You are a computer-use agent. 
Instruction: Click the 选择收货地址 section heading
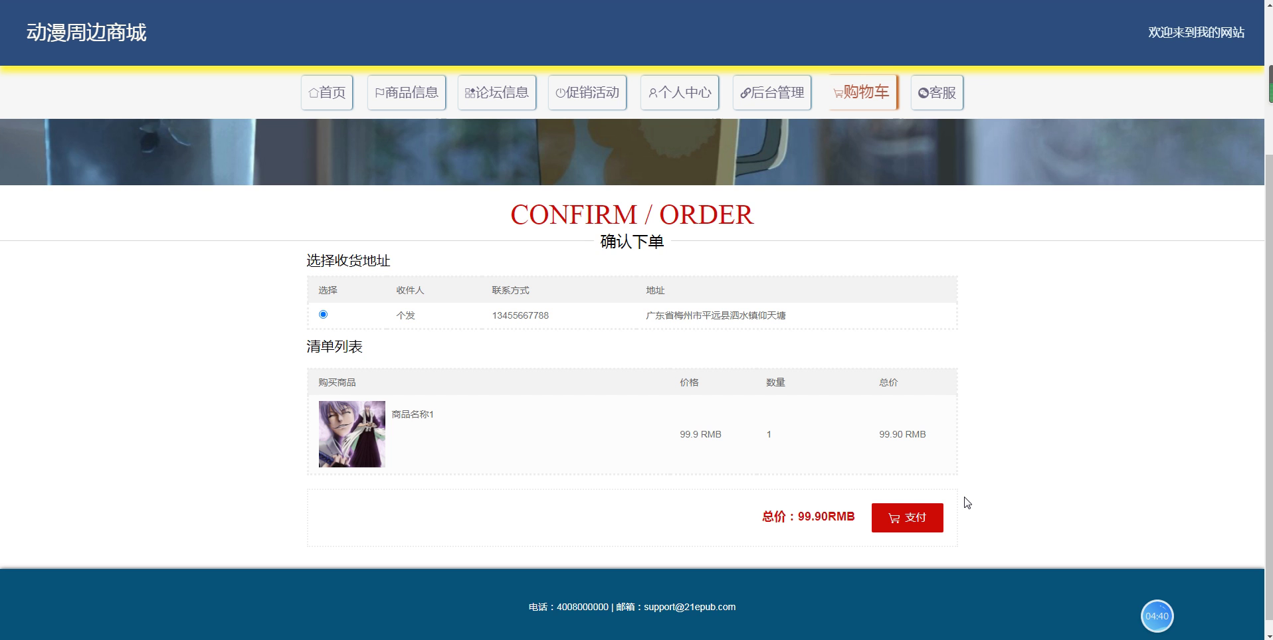click(x=348, y=261)
